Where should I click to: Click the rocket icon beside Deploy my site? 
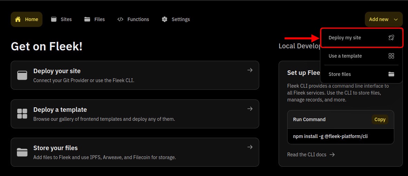[391, 38]
